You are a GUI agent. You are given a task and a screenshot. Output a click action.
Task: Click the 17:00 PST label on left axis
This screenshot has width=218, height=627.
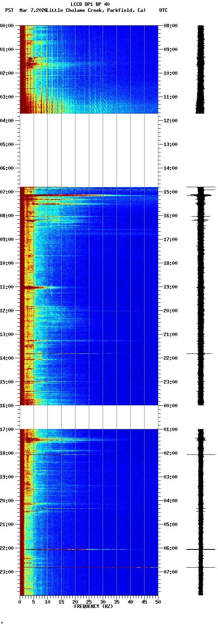7,429
